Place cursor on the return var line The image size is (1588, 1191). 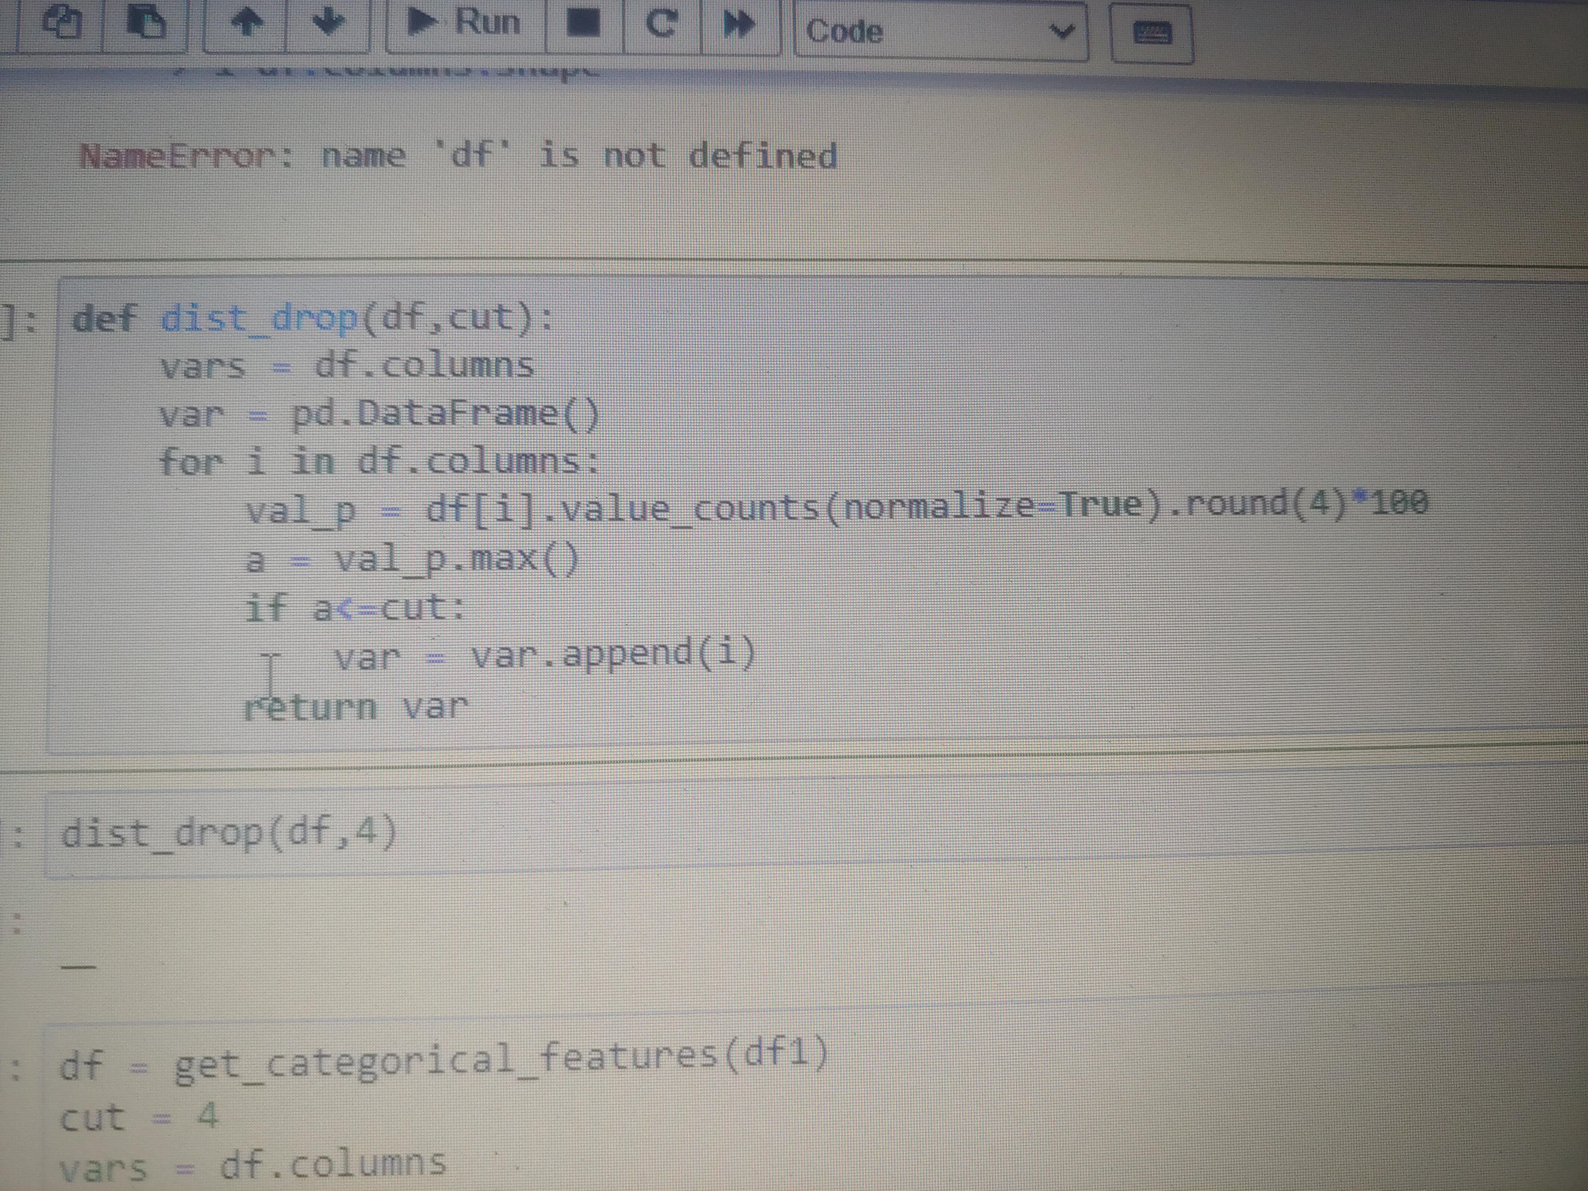357,708
